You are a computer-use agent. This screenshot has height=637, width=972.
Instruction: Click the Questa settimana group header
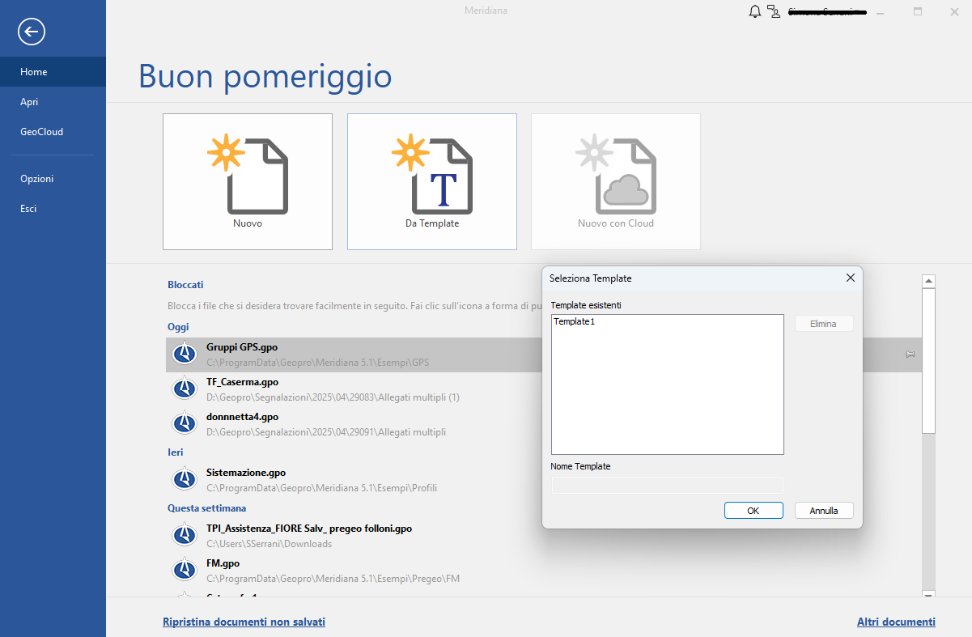click(x=206, y=508)
